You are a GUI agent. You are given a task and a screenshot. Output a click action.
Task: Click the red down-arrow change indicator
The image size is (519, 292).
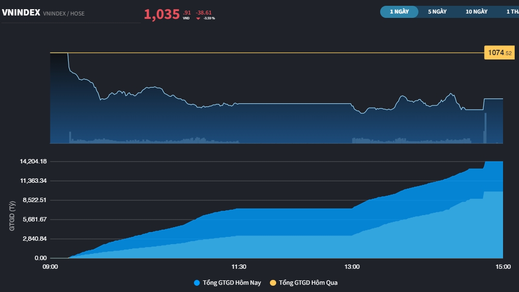pos(198,18)
